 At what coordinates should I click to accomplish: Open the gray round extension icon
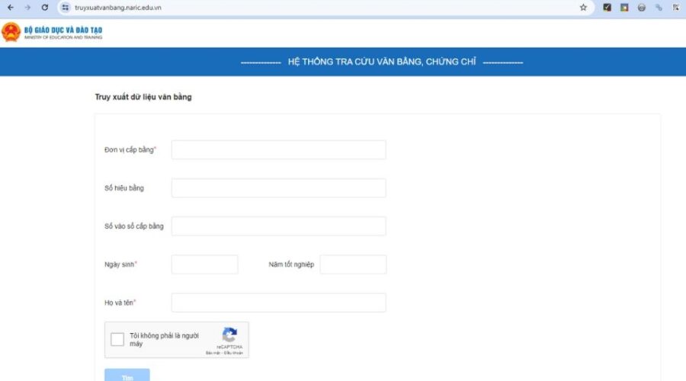click(641, 8)
